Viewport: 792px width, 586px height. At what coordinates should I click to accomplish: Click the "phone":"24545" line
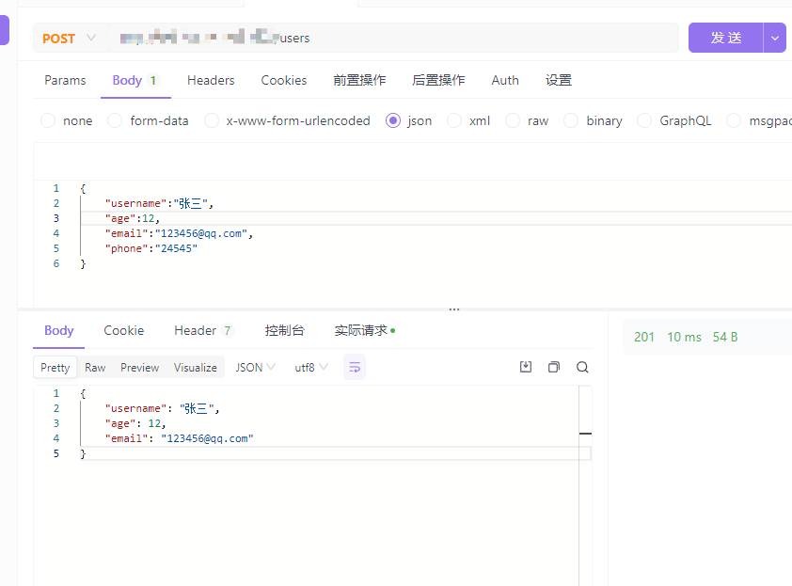(x=151, y=248)
